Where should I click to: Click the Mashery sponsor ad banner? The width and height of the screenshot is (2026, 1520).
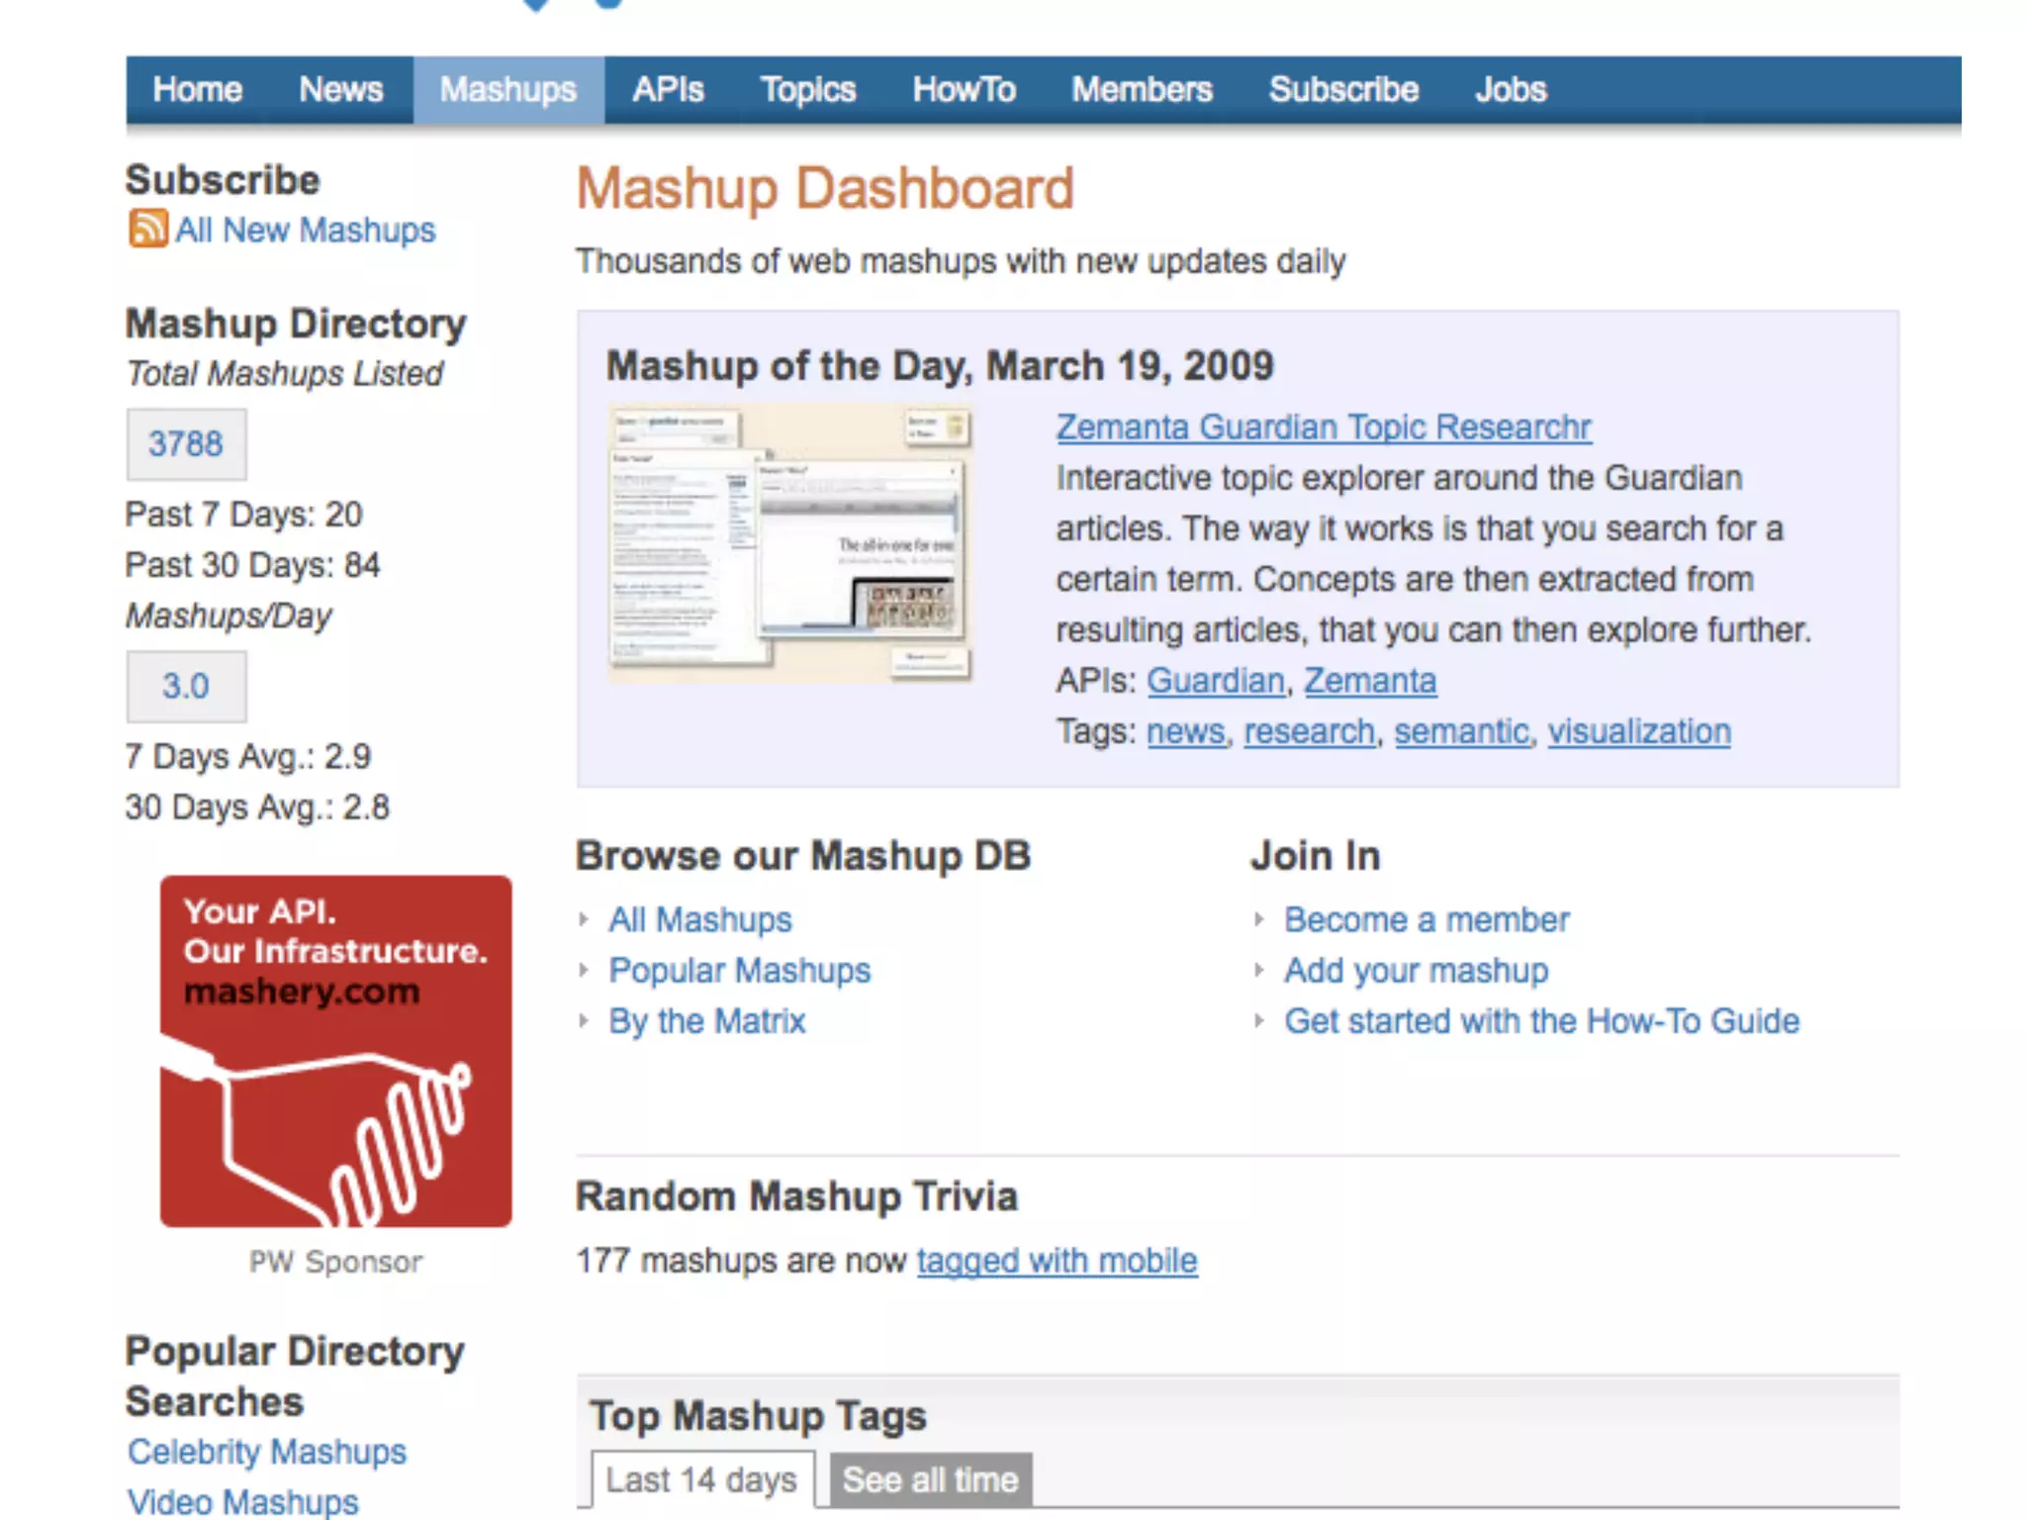[335, 1051]
